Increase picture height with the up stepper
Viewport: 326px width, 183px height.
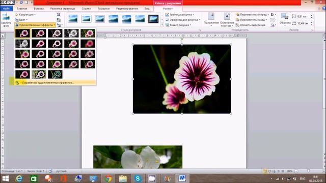click(311, 15)
